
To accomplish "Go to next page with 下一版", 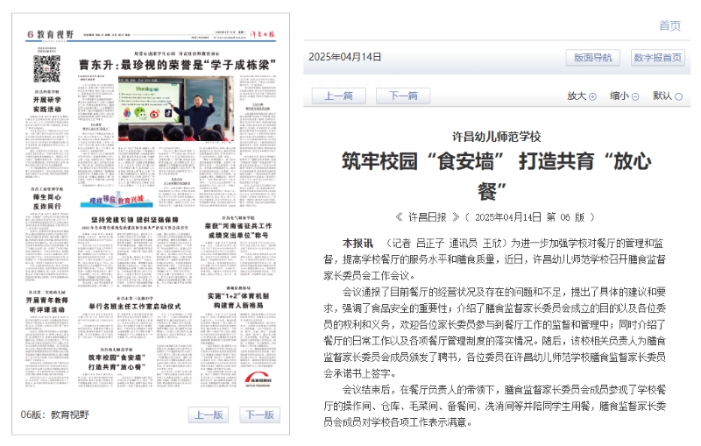I will pyautogui.click(x=259, y=414).
